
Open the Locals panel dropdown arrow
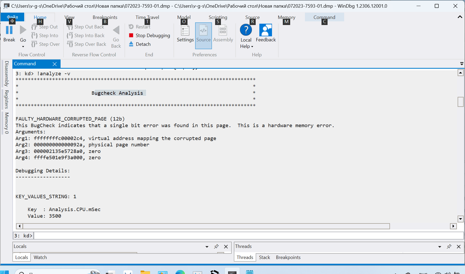(207, 247)
